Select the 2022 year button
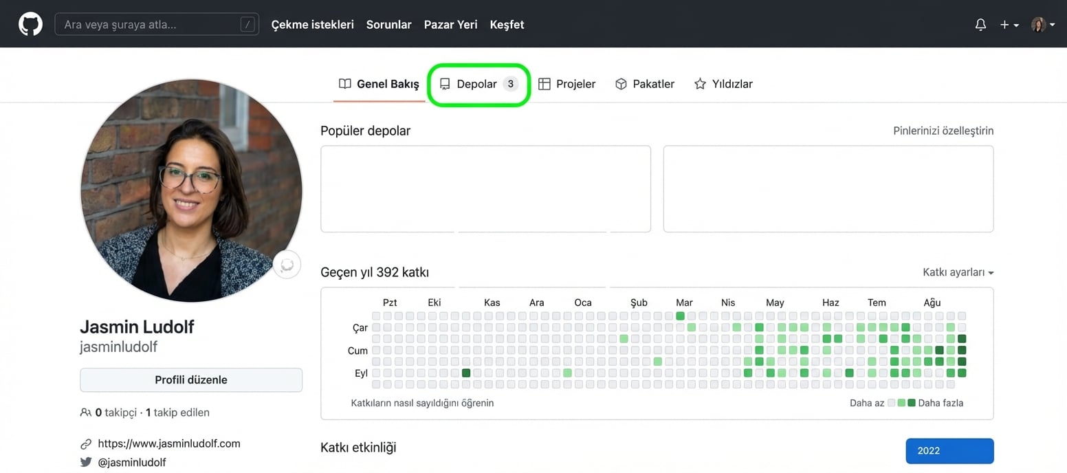 pyautogui.click(x=949, y=450)
